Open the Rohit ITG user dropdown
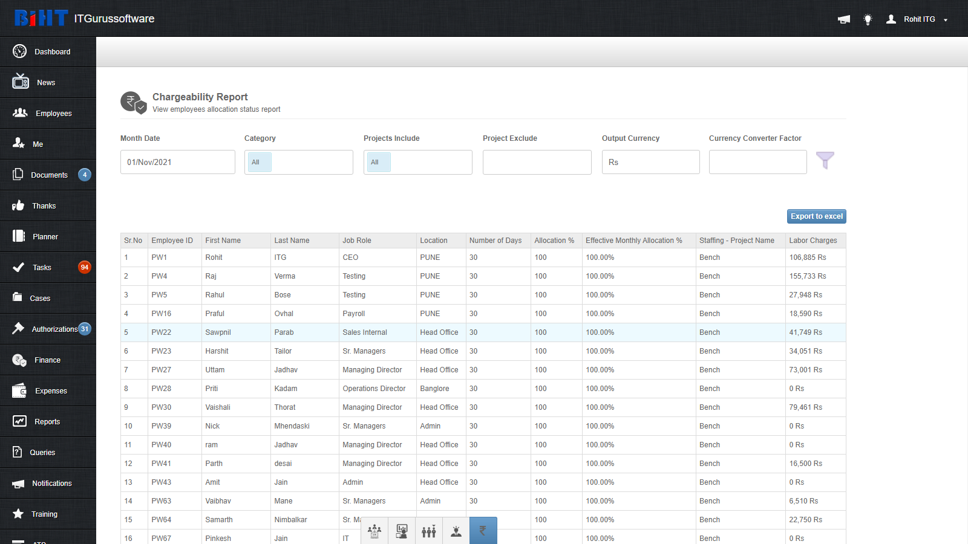The height and width of the screenshot is (544, 968). pyautogui.click(x=917, y=19)
